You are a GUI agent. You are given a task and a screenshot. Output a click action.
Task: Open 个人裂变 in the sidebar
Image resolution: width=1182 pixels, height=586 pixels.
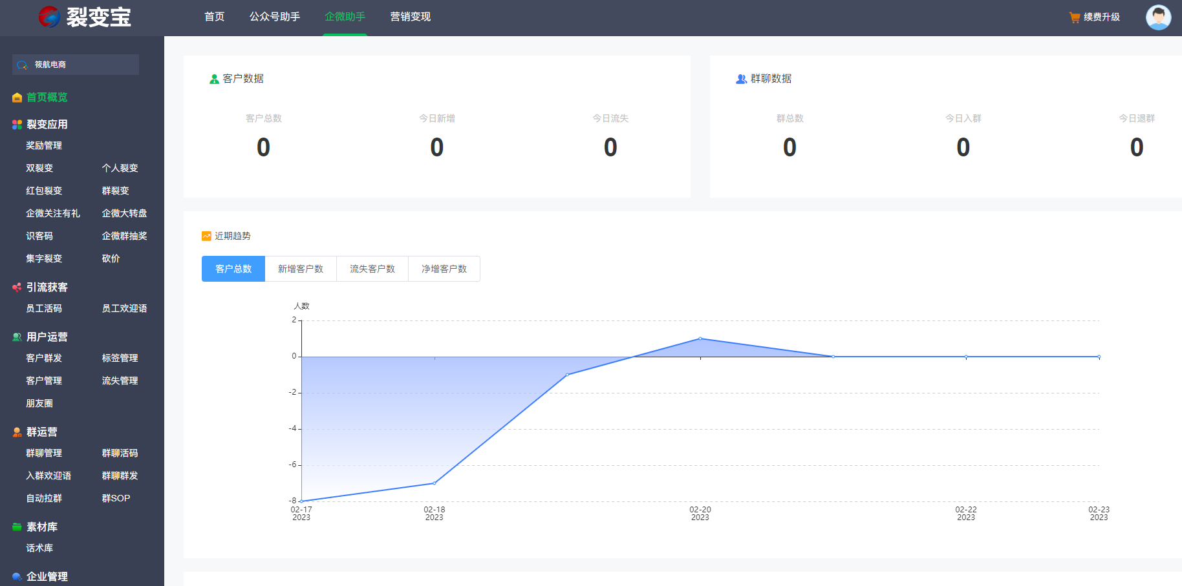click(120, 169)
